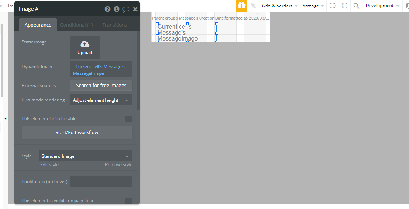This screenshot has height=209, width=409.
Task: Switch to the Transitions tab
Action: point(114,25)
